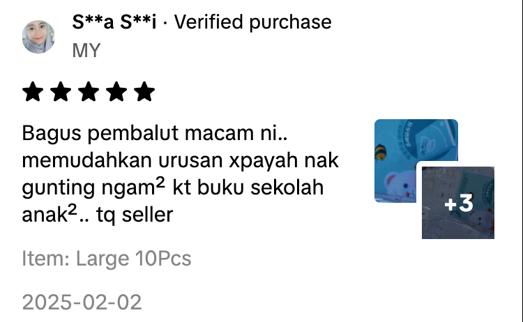Click the Verified purchase label
This screenshot has height=322, width=523.
click(253, 22)
